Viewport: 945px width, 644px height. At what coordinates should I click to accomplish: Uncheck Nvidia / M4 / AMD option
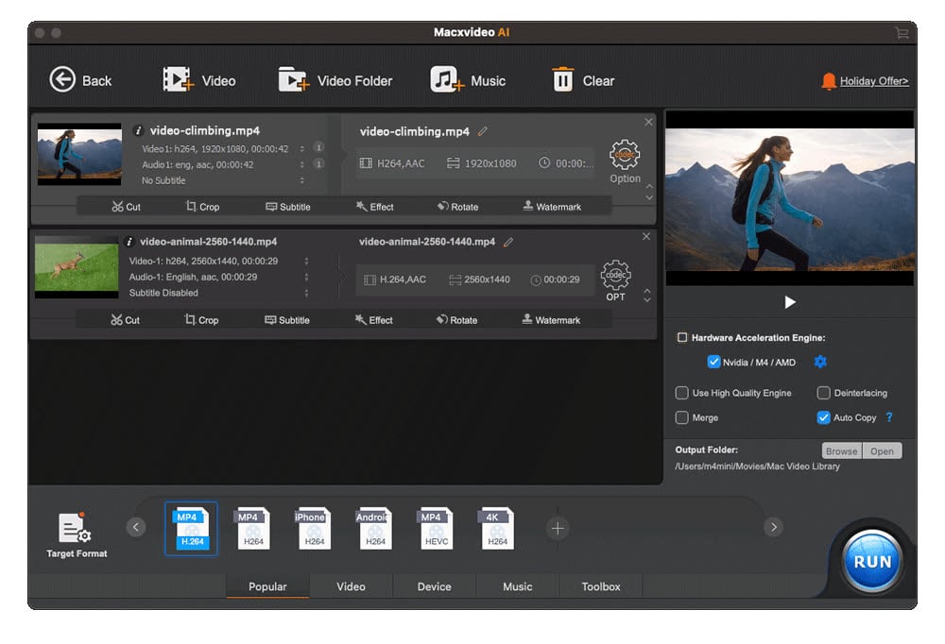(713, 362)
